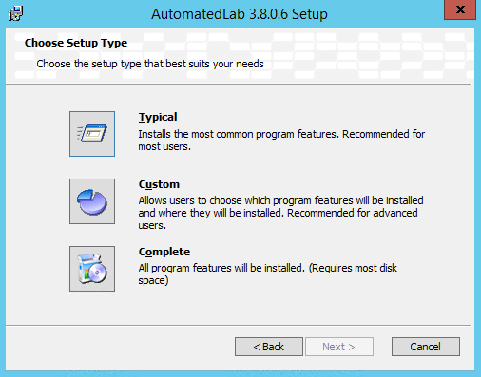The height and width of the screenshot is (377, 481).
Task: Click the empty area below Complete option
Action: (x=239, y=308)
